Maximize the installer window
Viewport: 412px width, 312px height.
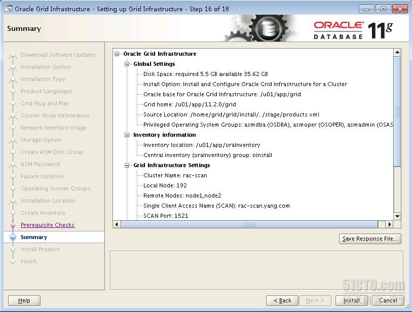(383, 9)
